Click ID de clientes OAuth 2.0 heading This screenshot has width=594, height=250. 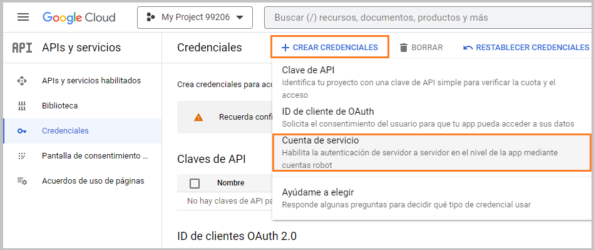[x=237, y=236]
